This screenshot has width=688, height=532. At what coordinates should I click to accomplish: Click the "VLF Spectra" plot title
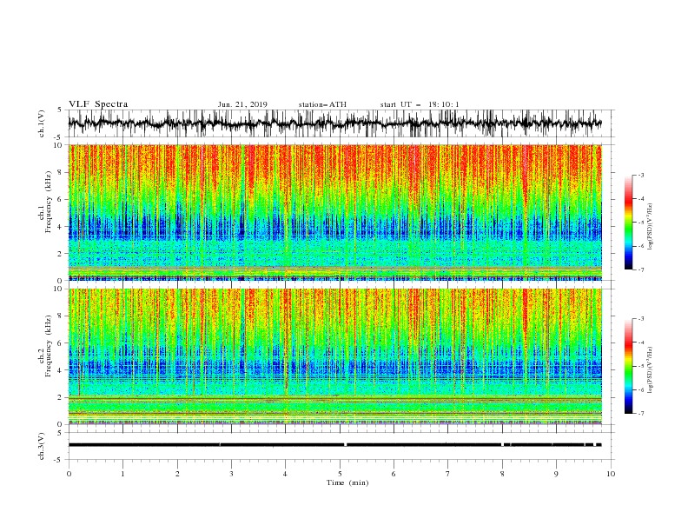[x=98, y=104]
